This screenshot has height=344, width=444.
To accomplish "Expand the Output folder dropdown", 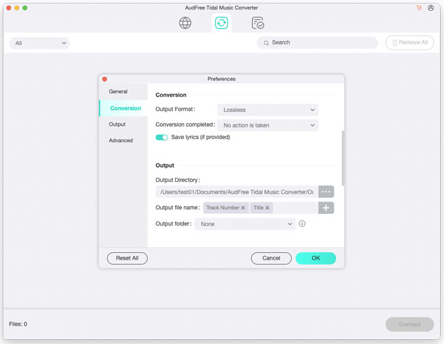I will (x=245, y=224).
